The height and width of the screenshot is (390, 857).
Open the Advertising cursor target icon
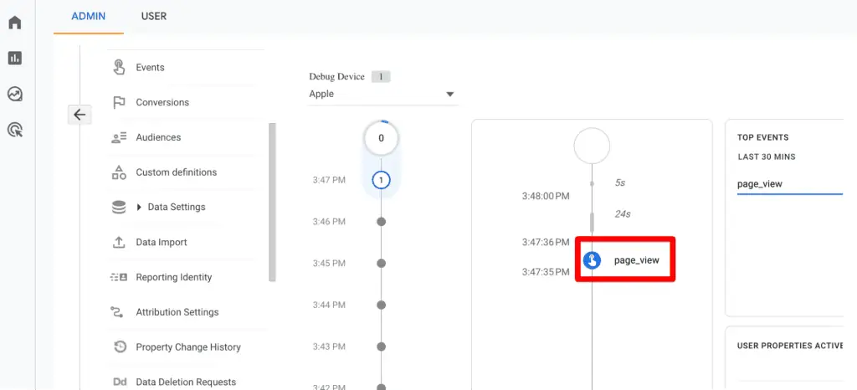(15, 130)
